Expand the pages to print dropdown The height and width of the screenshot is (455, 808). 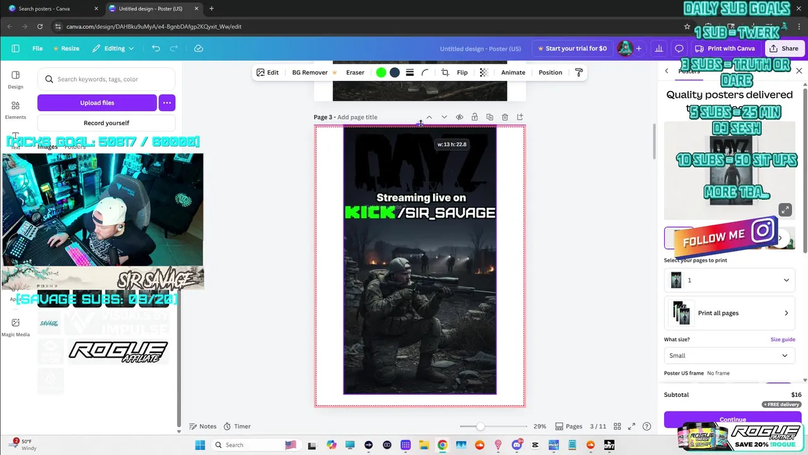[x=730, y=280]
